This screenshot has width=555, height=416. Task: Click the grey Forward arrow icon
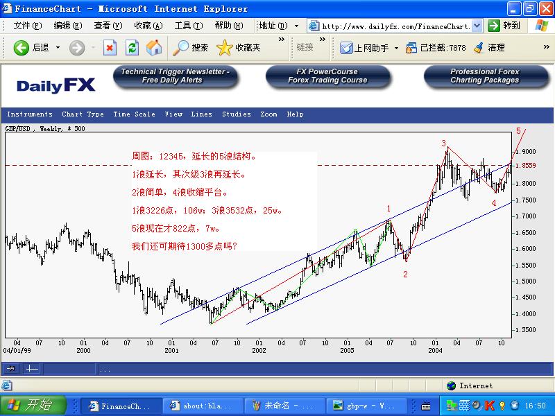[x=77, y=48]
